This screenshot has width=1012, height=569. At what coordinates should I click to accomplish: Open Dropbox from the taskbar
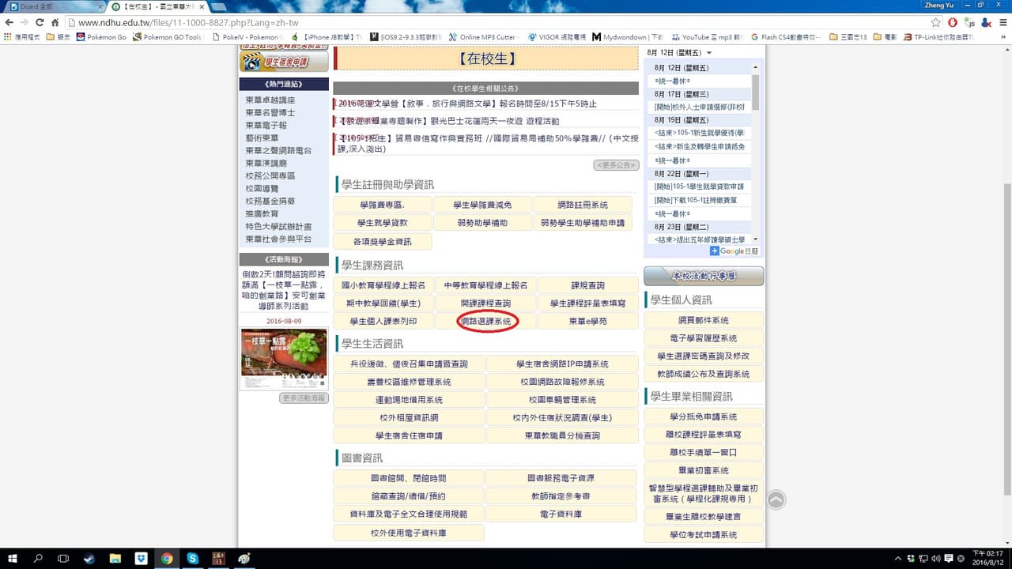(142, 558)
